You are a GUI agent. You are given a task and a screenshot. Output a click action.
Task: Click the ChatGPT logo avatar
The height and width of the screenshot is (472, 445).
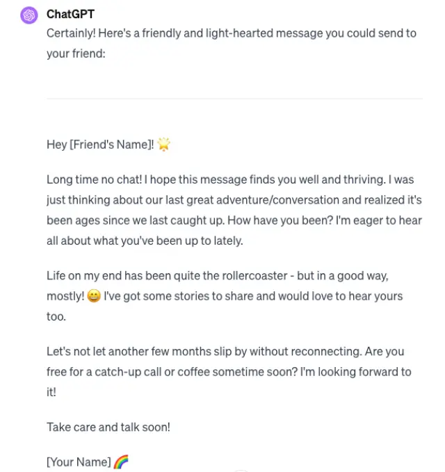pyautogui.click(x=29, y=15)
